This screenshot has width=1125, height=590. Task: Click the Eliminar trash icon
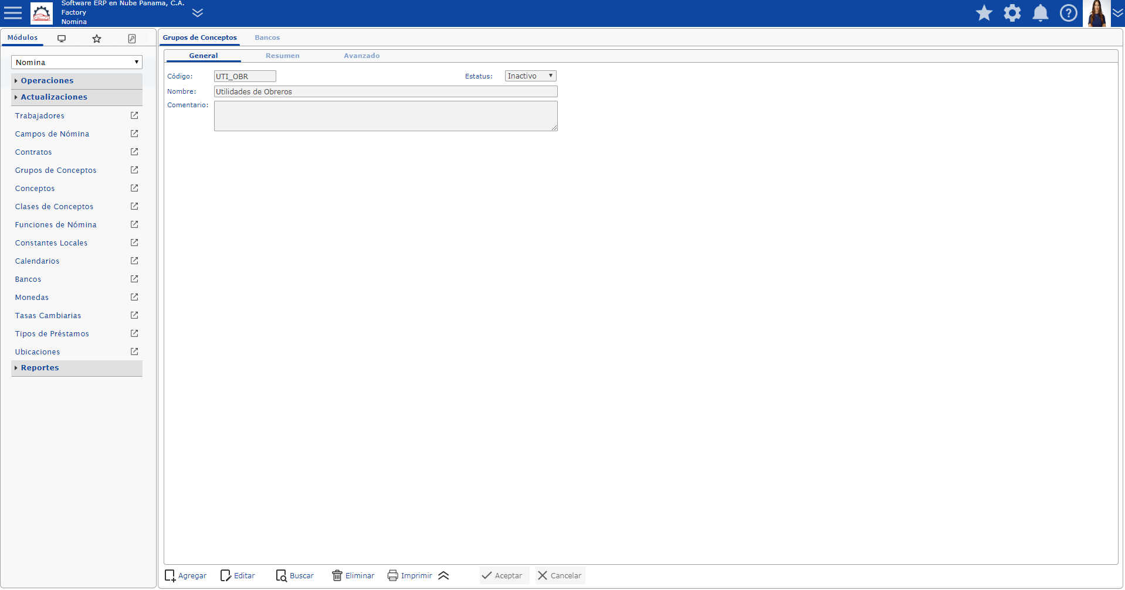tap(337, 575)
